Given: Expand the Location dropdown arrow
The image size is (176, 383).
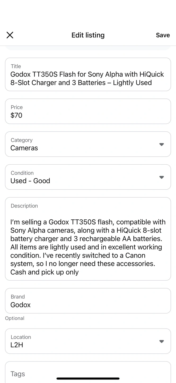Looking at the screenshot, I should (161, 342).
